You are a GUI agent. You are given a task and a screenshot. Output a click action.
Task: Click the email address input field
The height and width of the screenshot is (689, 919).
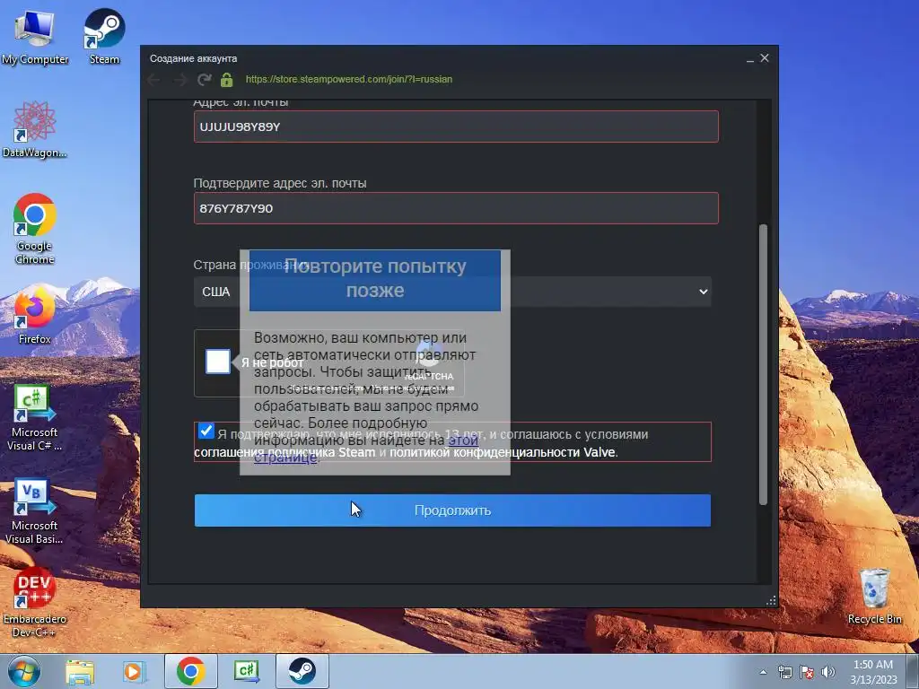pos(456,126)
